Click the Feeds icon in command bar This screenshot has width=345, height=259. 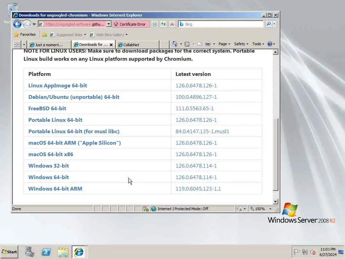tap(187, 44)
